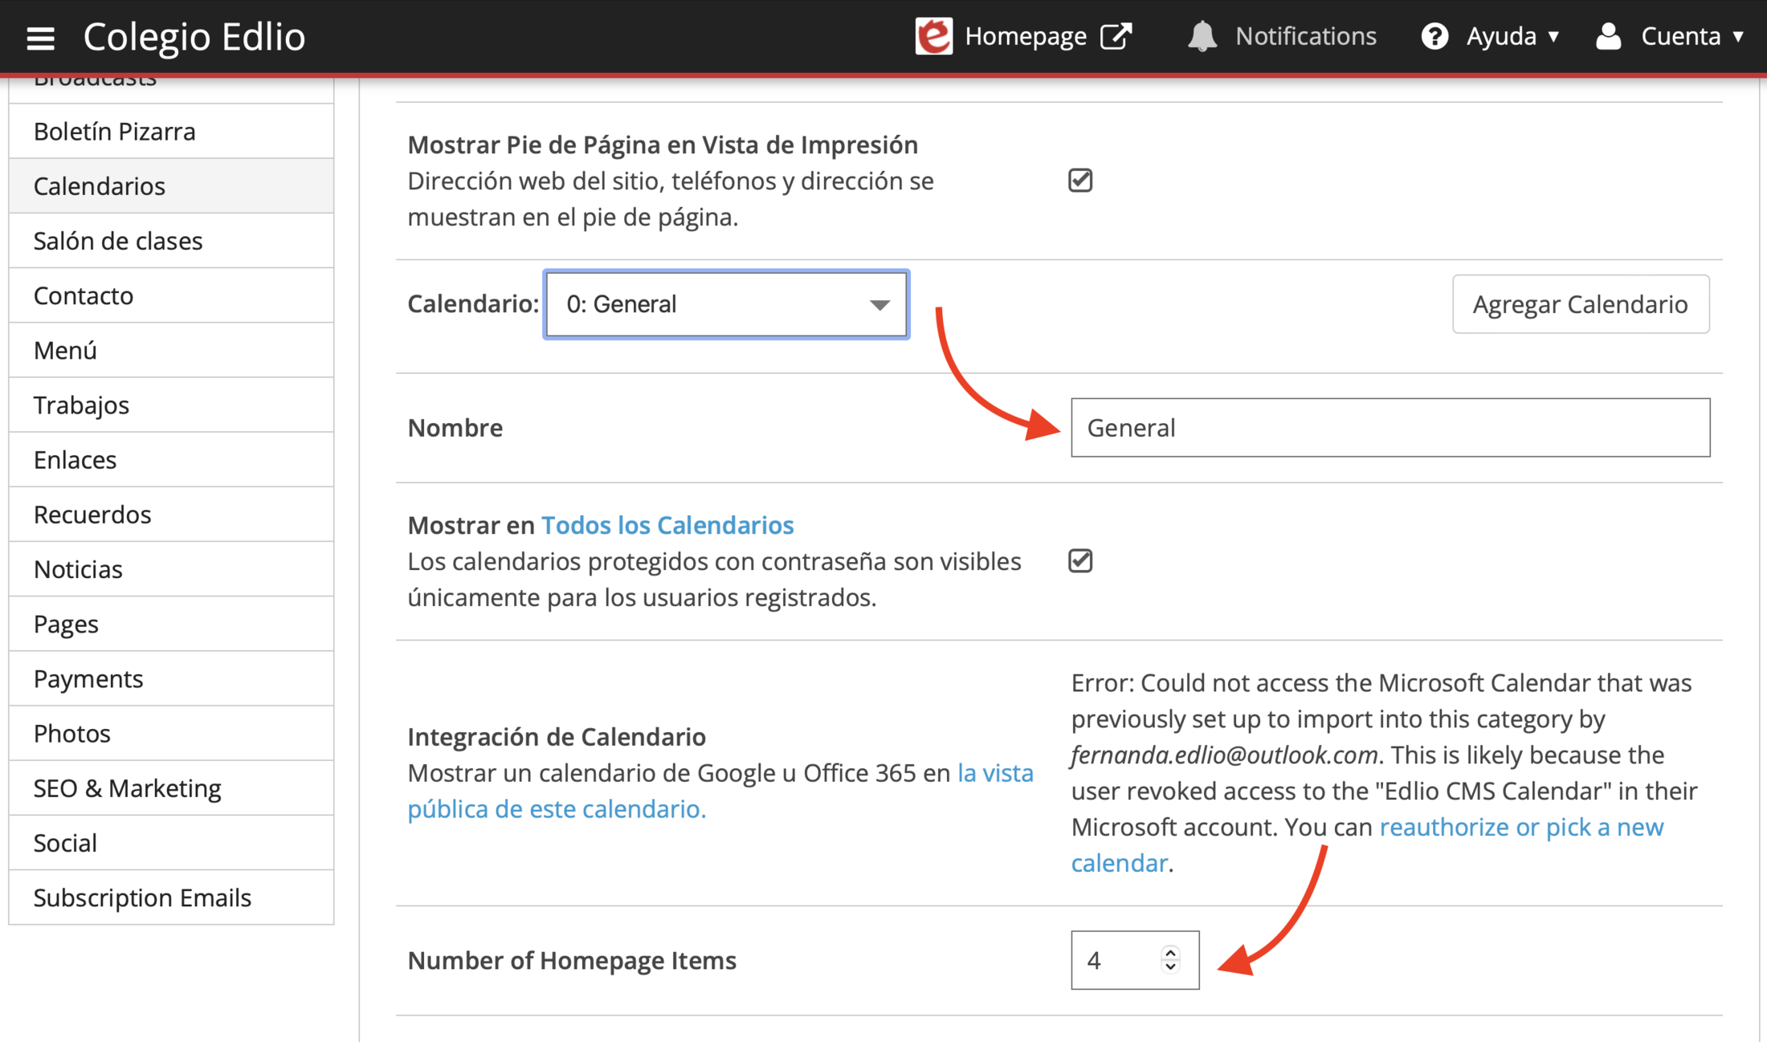Follow the Todos los Calendarios link
Viewport: 1767px width, 1042px height.
click(667, 525)
